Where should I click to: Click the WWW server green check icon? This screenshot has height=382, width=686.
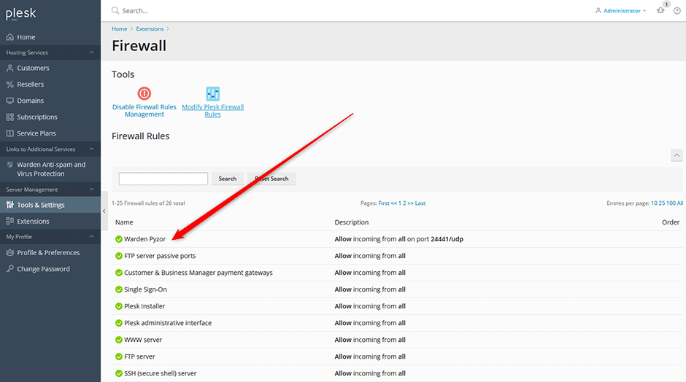click(x=118, y=340)
